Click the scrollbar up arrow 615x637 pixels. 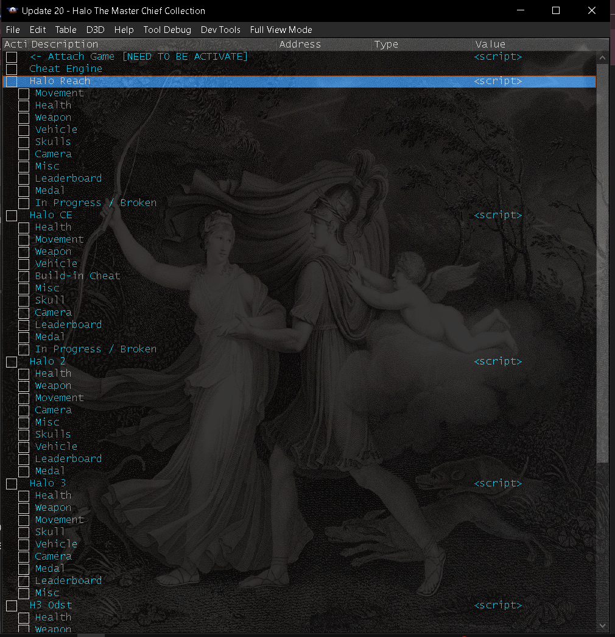602,58
